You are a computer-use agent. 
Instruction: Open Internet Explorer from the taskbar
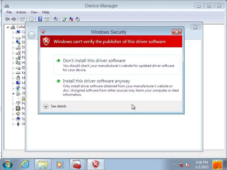[x=25, y=164]
